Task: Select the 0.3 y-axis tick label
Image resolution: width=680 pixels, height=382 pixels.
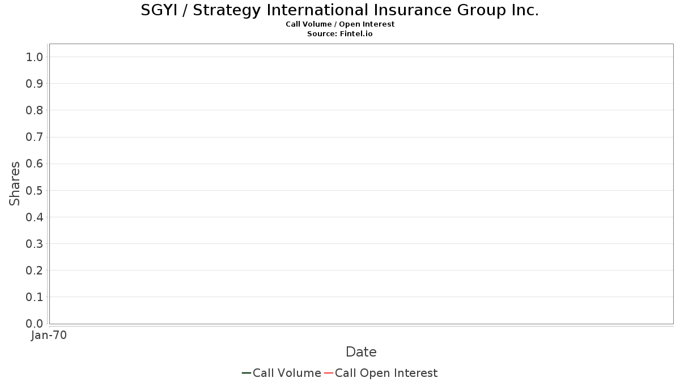Action: coord(35,244)
